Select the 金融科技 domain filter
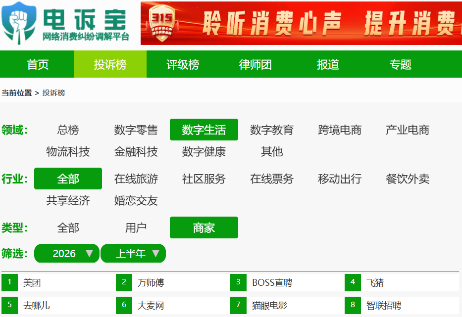Image resolution: width=462 pixels, height=317 pixels. click(x=136, y=152)
